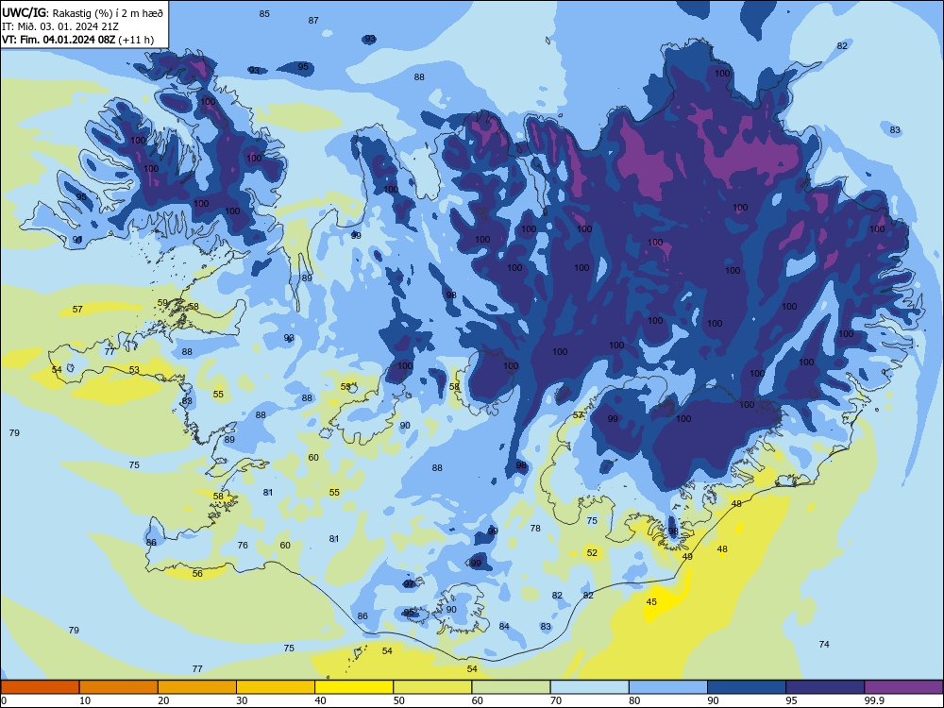
Task: Click the legend tick label '40'
Action: click(x=320, y=700)
